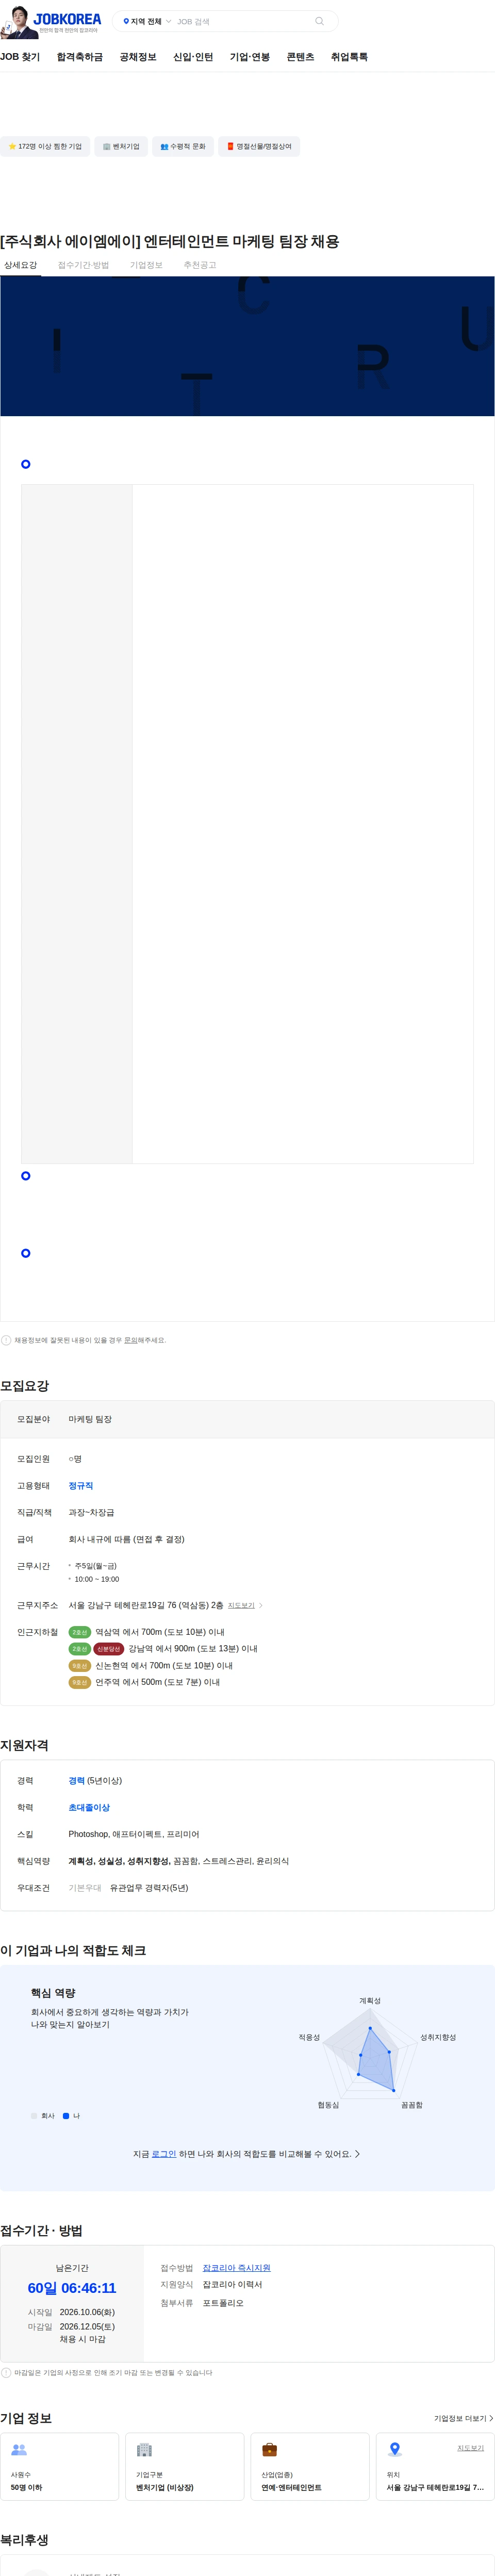
Task: Click the 기업구분 building icon
Action: 144,2450
